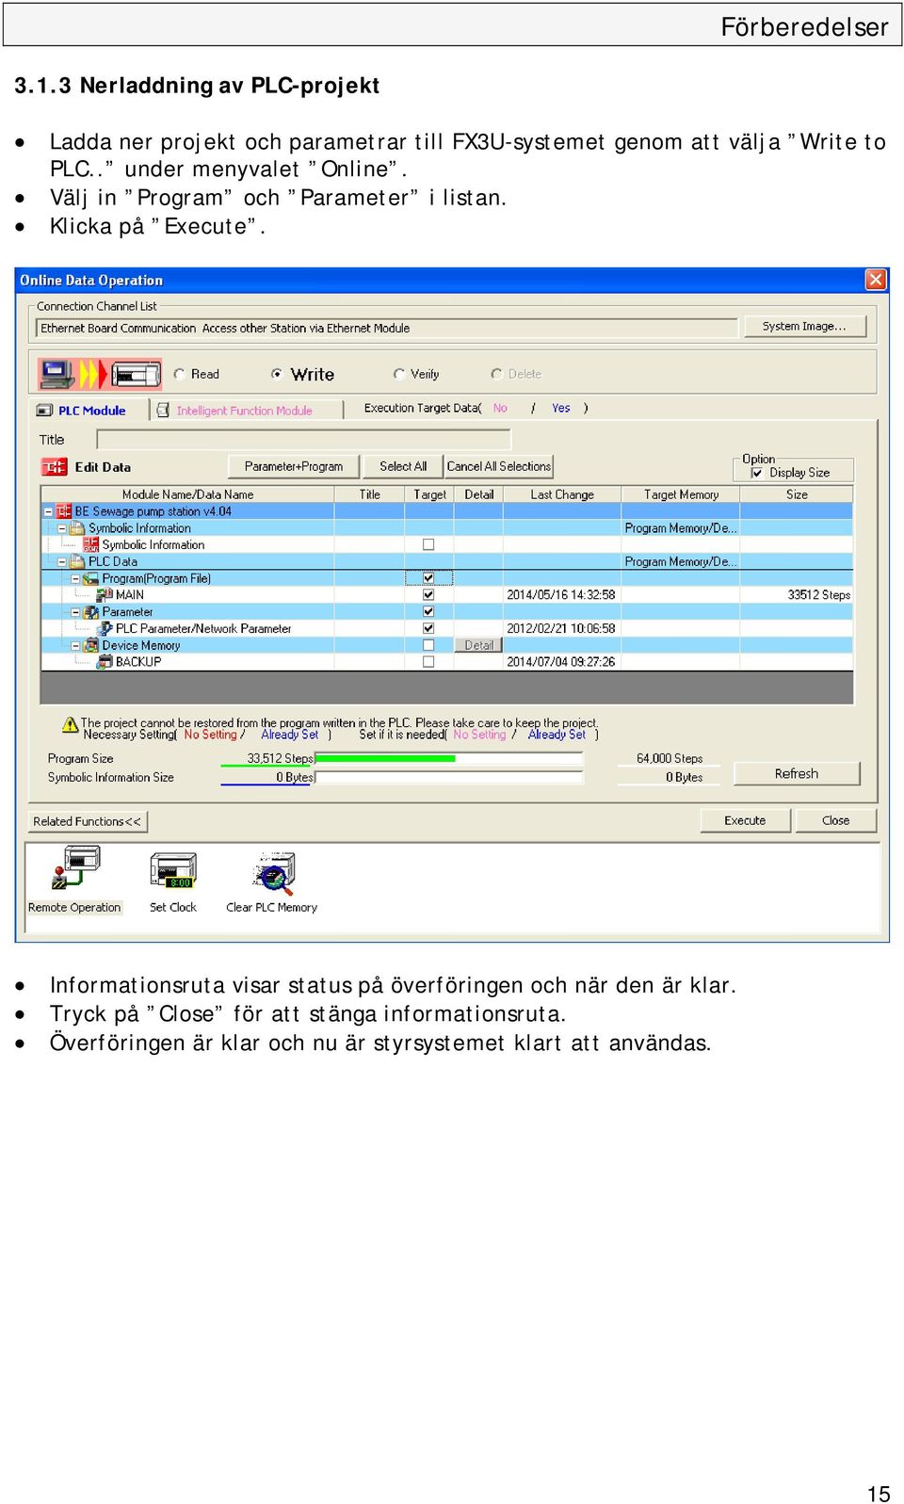Click the Clear PLC Memory label
The height and width of the screenshot is (1504, 904).
(271, 907)
